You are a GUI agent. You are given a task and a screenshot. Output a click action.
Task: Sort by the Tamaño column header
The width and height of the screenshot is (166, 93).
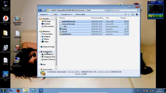[125, 18]
